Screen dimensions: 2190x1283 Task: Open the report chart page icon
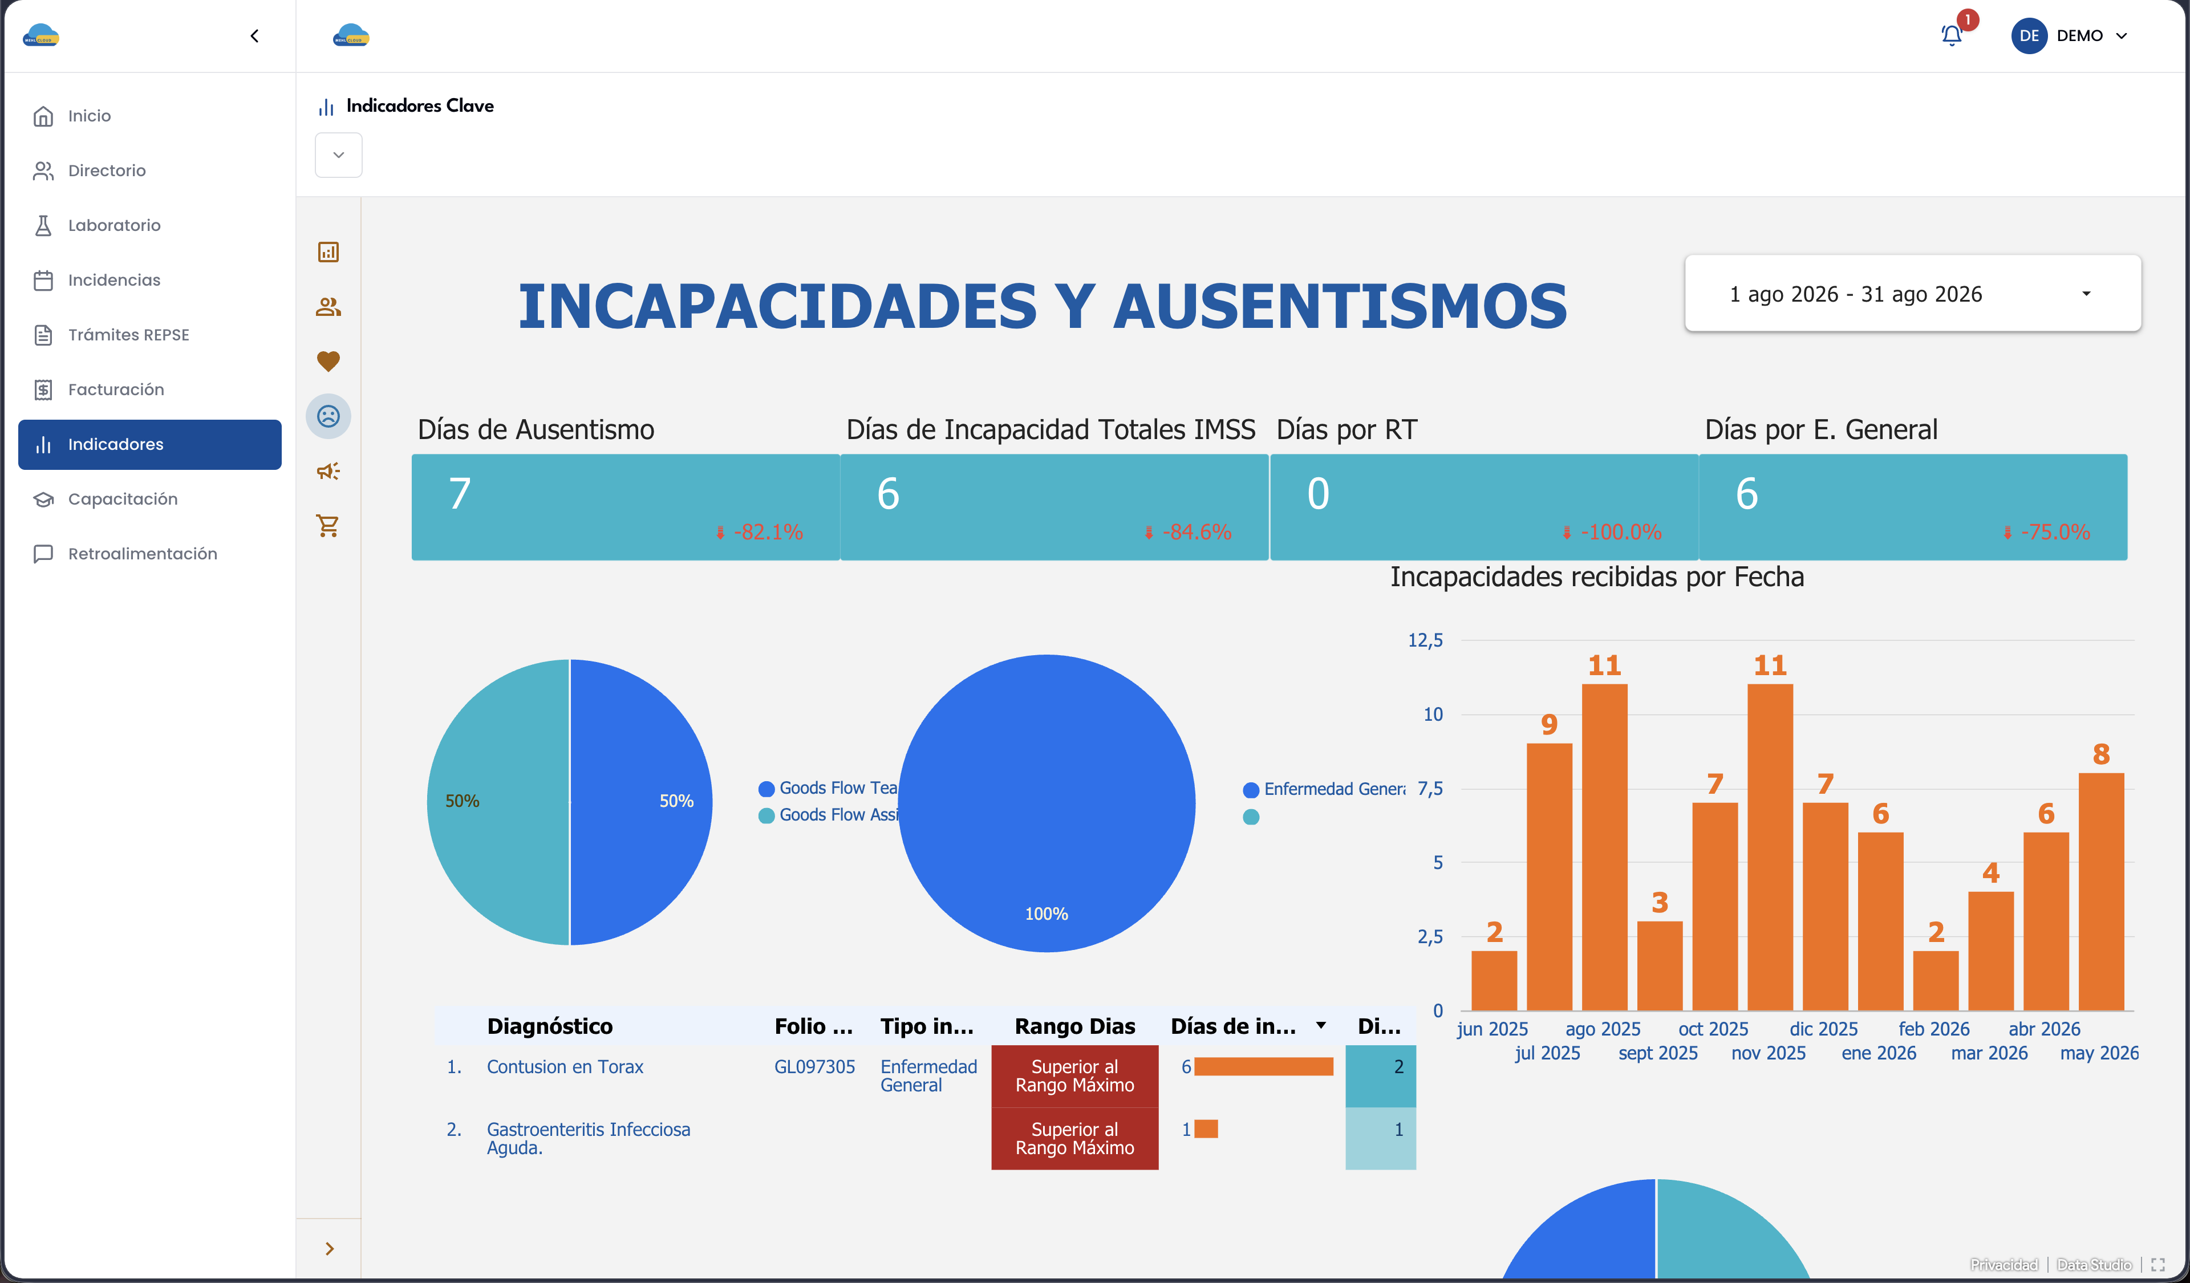[x=327, y=252]
